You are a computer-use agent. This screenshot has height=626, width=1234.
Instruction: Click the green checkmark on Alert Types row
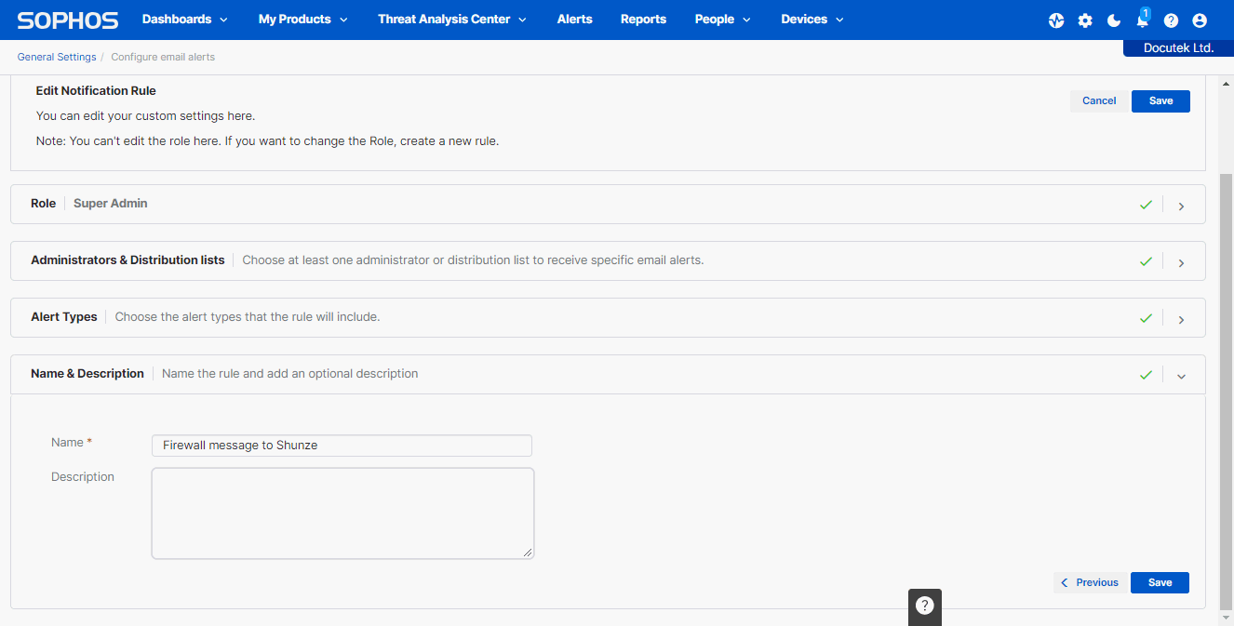point(1146,318)
